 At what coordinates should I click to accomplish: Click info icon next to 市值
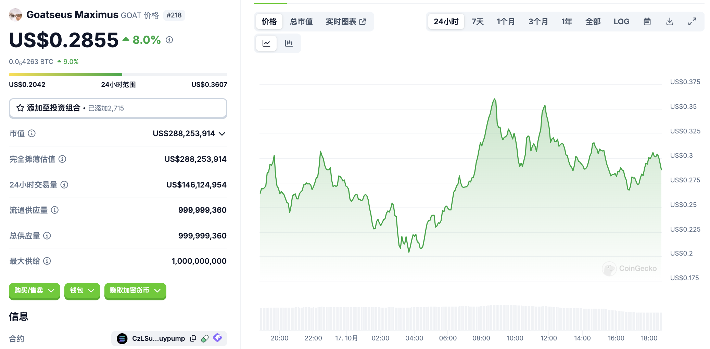(31, 133)
